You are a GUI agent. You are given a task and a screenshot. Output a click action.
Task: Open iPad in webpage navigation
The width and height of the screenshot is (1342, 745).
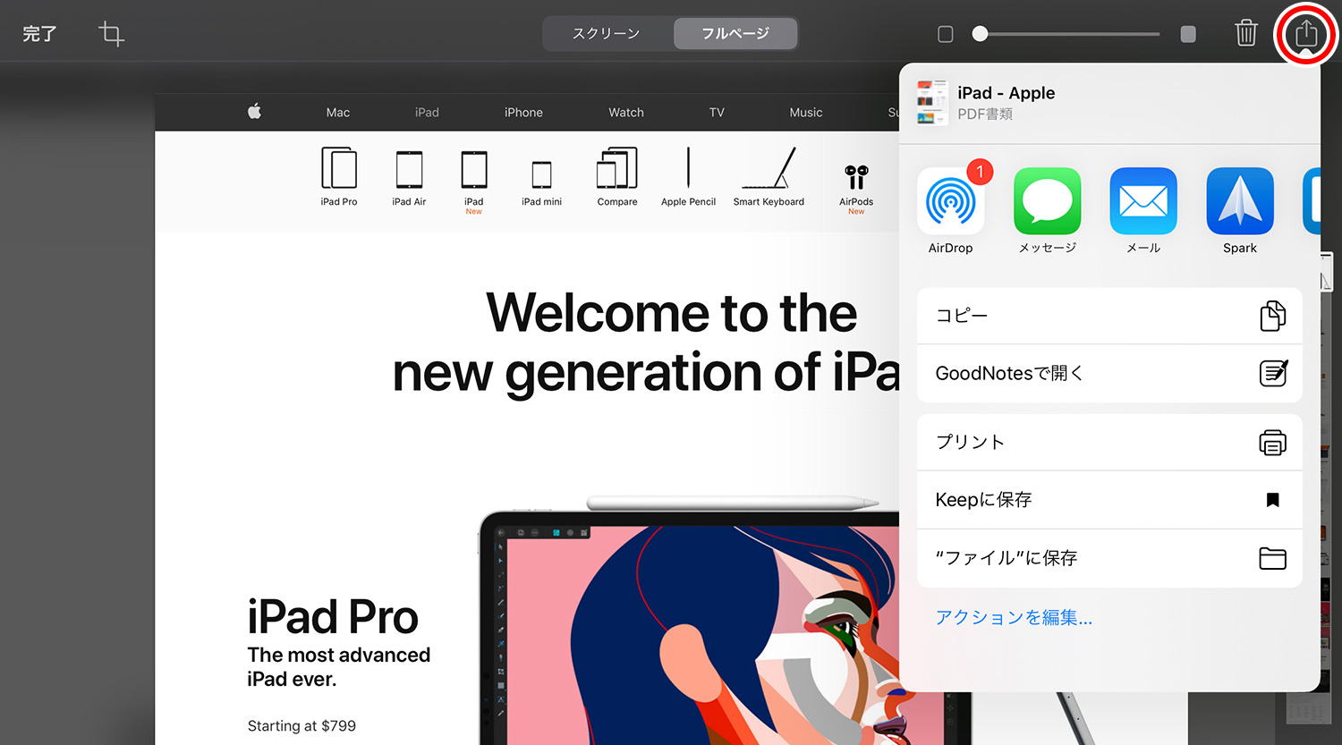[x=427, y=113]
